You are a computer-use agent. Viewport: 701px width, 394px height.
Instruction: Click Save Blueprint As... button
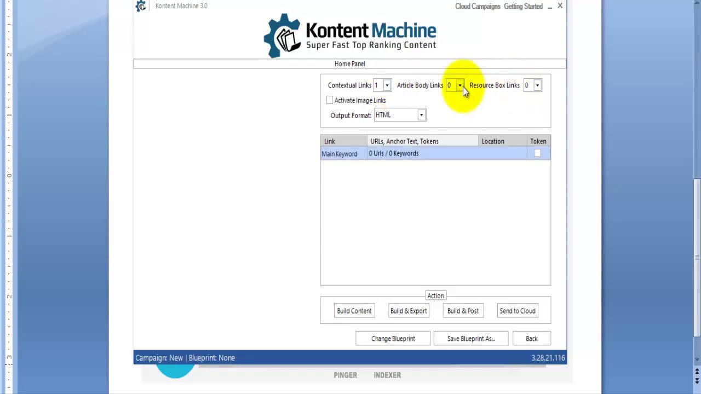[x=471, y=339]
